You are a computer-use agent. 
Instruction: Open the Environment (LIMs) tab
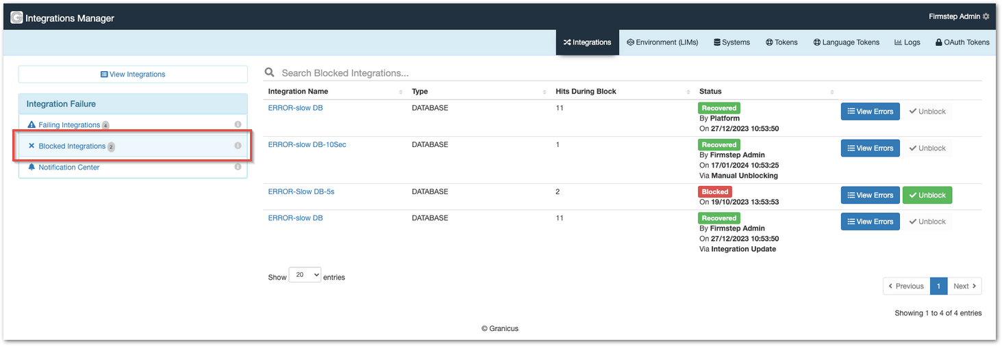coord(662,42)
